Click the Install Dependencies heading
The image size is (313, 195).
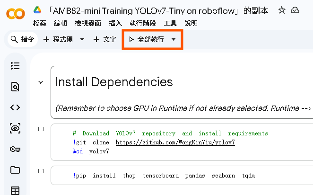pyautogui.click(x=114, y=82)
